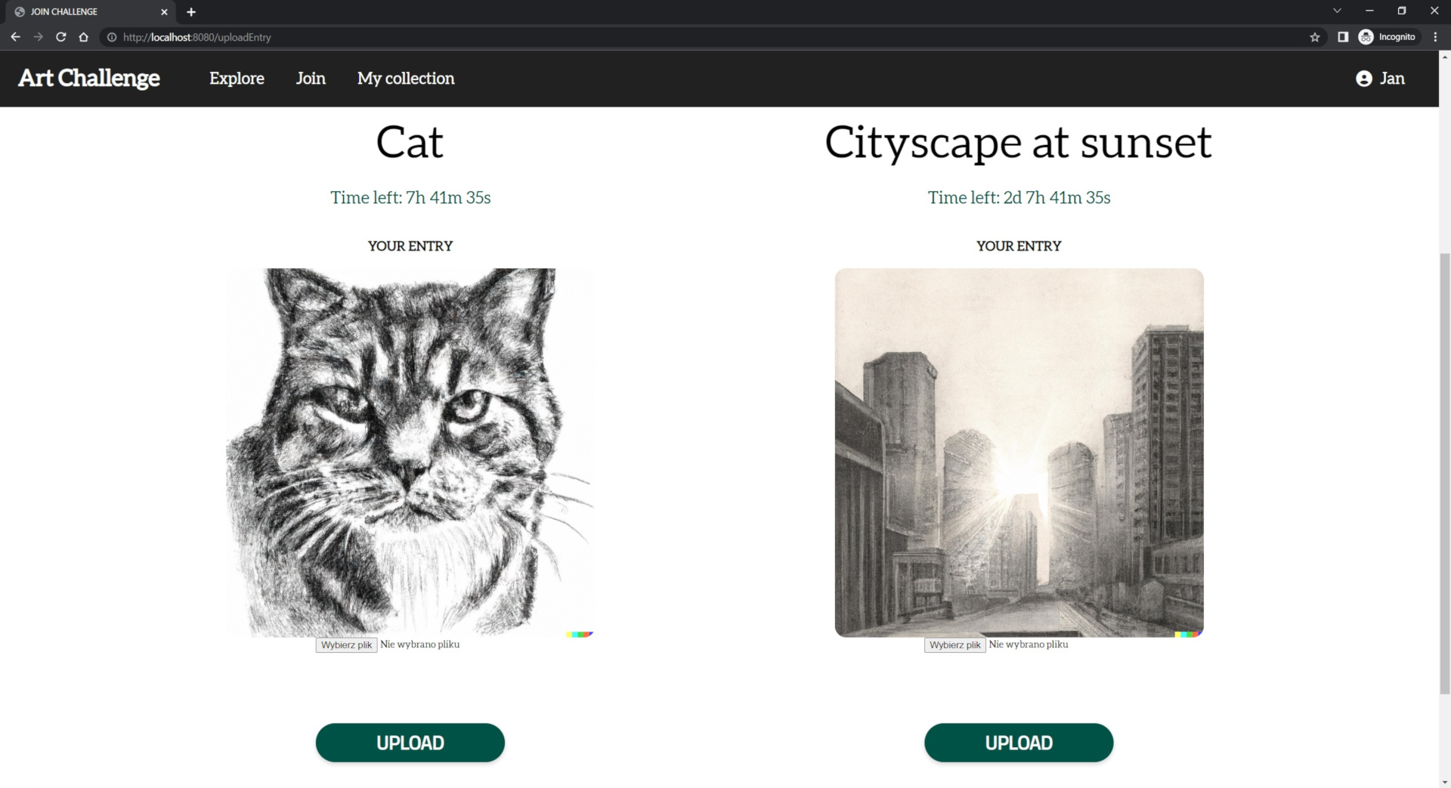
Task: Click the browser back arrow
Action: [15, 37]
